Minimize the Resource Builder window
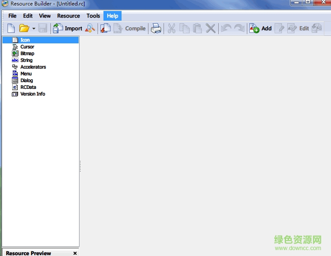331x256 pixels. pyautogui.click(x=297, y=3)
